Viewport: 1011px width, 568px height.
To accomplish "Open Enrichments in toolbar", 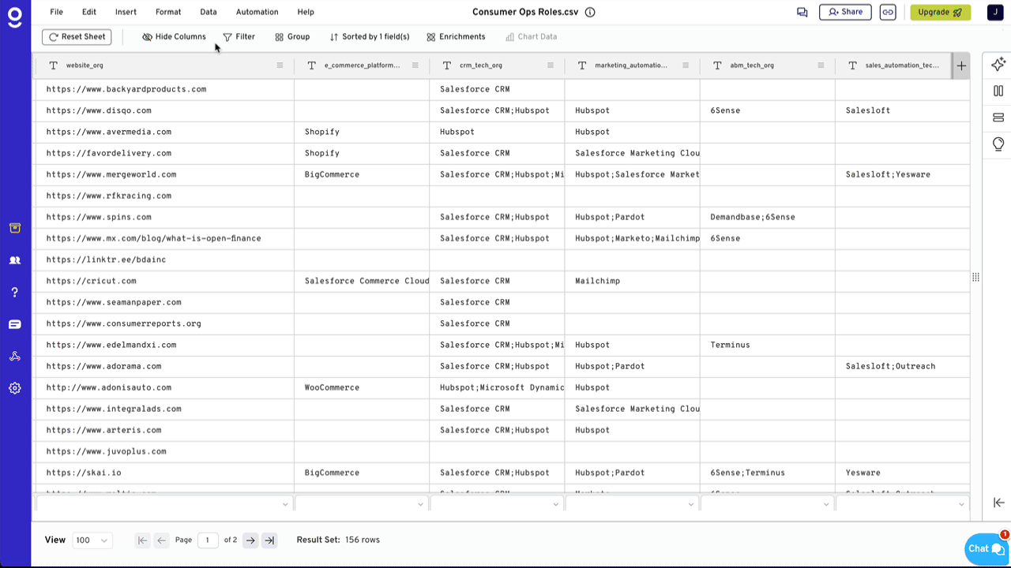I will point(456,37).
